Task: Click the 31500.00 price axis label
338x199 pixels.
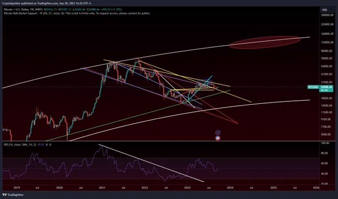Action: (x=327, y=82)
